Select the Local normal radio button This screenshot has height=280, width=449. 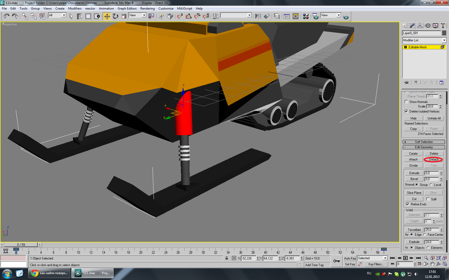pos(431,185)
